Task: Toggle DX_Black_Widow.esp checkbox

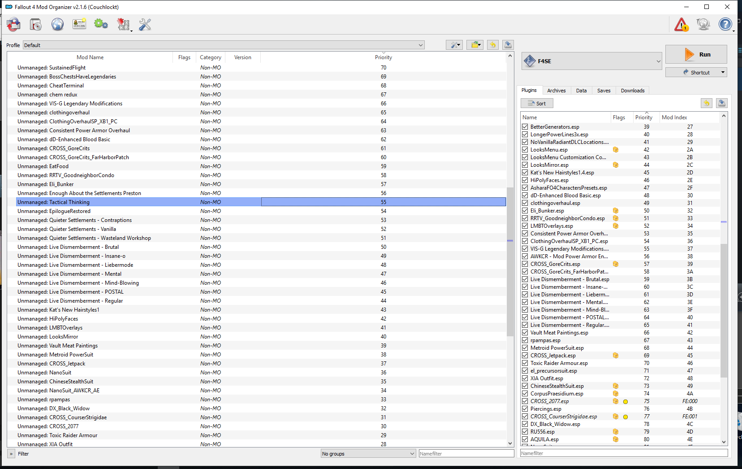Action: (x=525, y=424)
